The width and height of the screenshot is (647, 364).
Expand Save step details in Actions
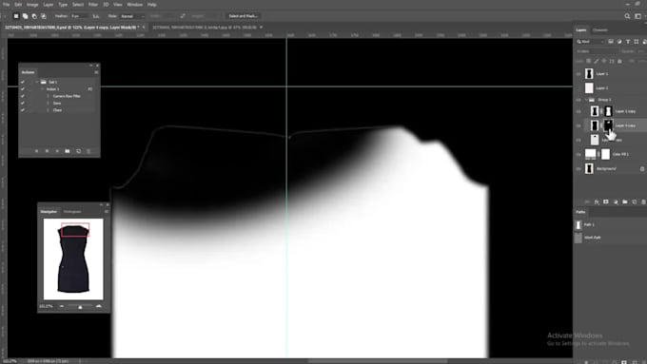[x=48, y=103]
